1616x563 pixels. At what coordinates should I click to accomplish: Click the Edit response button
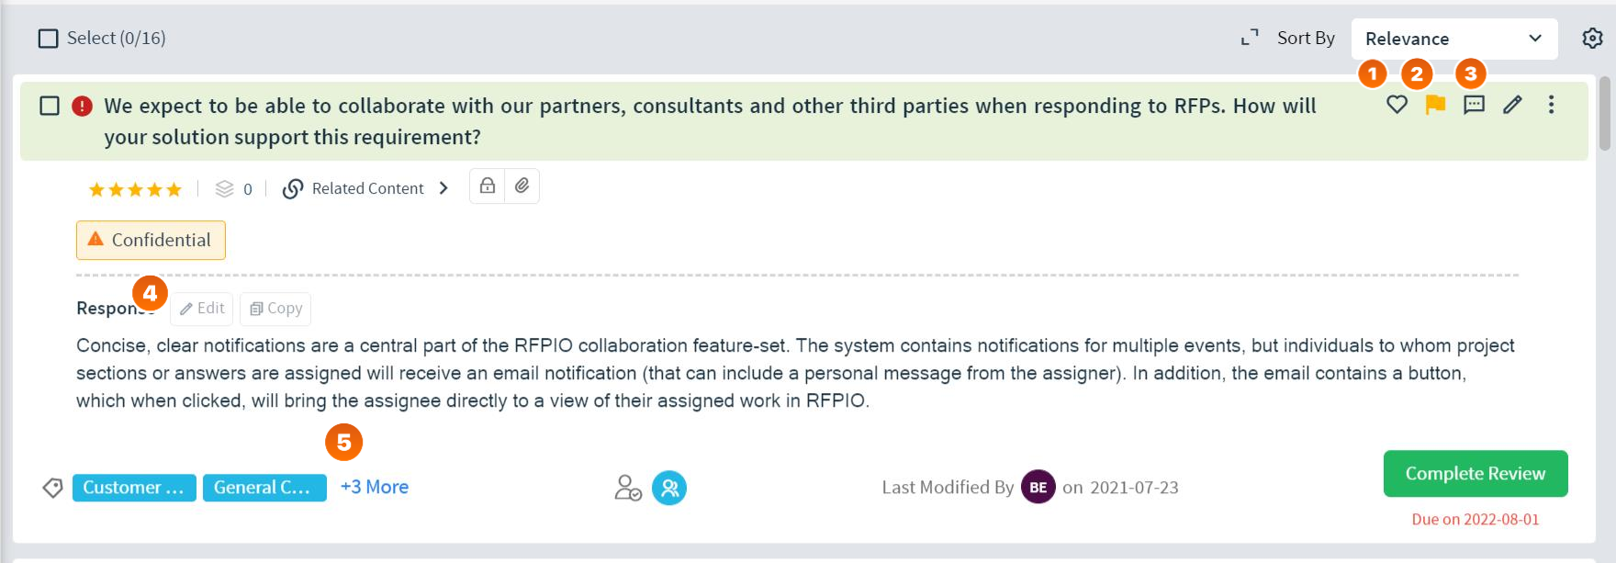pos(202,309)
